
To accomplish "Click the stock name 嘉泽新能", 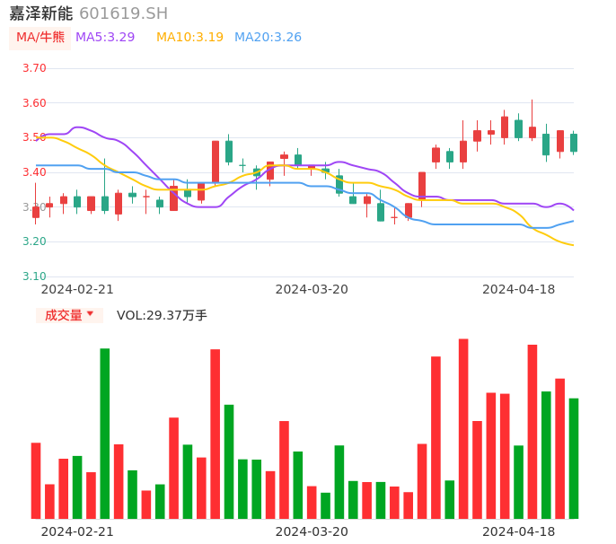I will pos(40,13).
